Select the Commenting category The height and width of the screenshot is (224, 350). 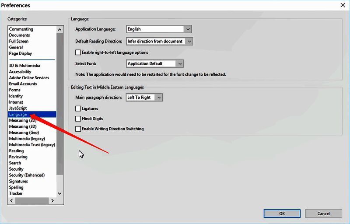pos(21,29)
